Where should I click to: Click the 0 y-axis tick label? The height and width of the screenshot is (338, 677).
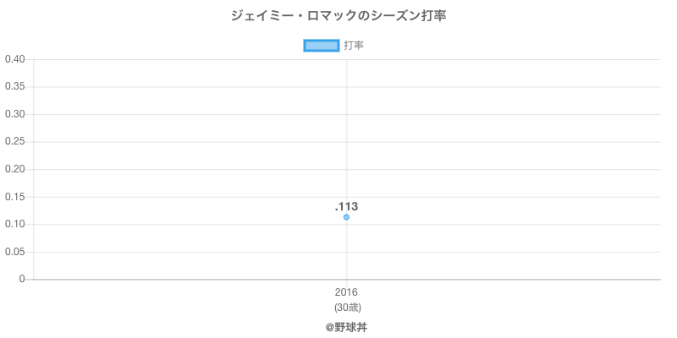click(x=23, y=279)
